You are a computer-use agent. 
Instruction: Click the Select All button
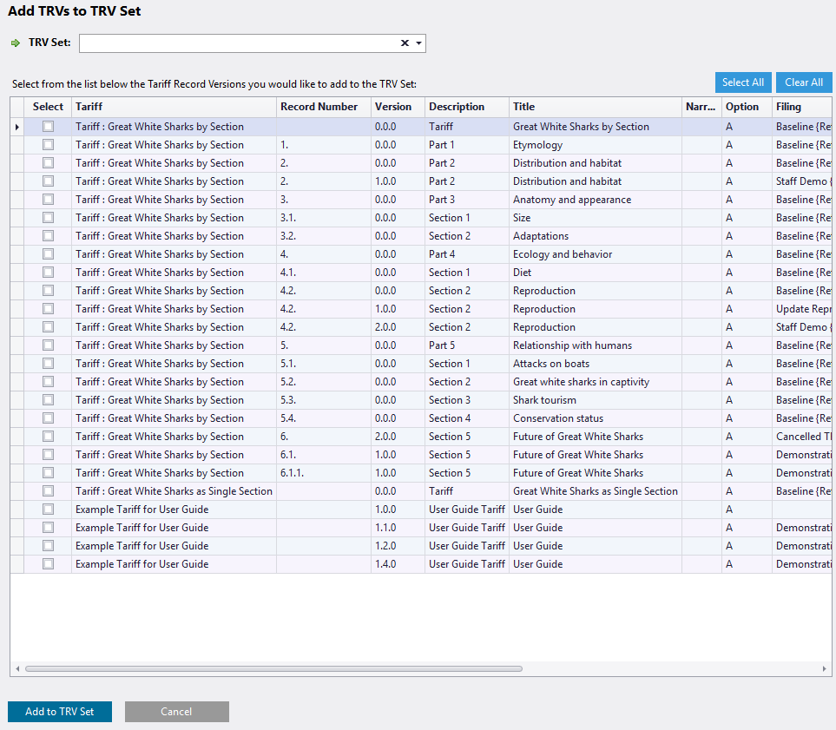743,82
